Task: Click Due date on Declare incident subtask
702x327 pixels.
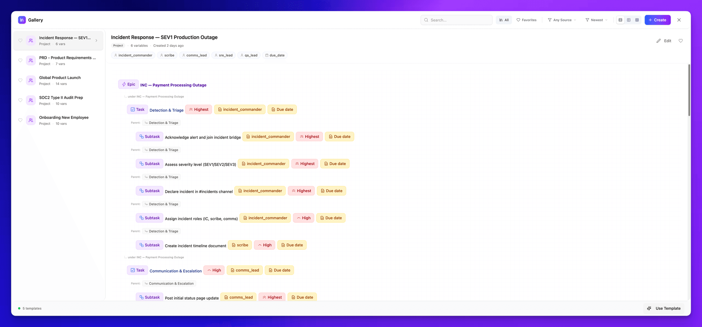Action: pos(331,191)
